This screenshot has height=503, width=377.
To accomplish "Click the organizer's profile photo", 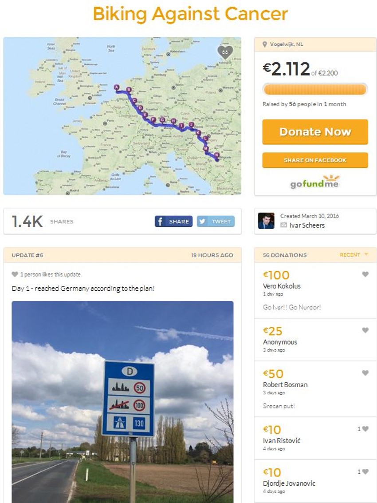I will [x=266, y=221].
